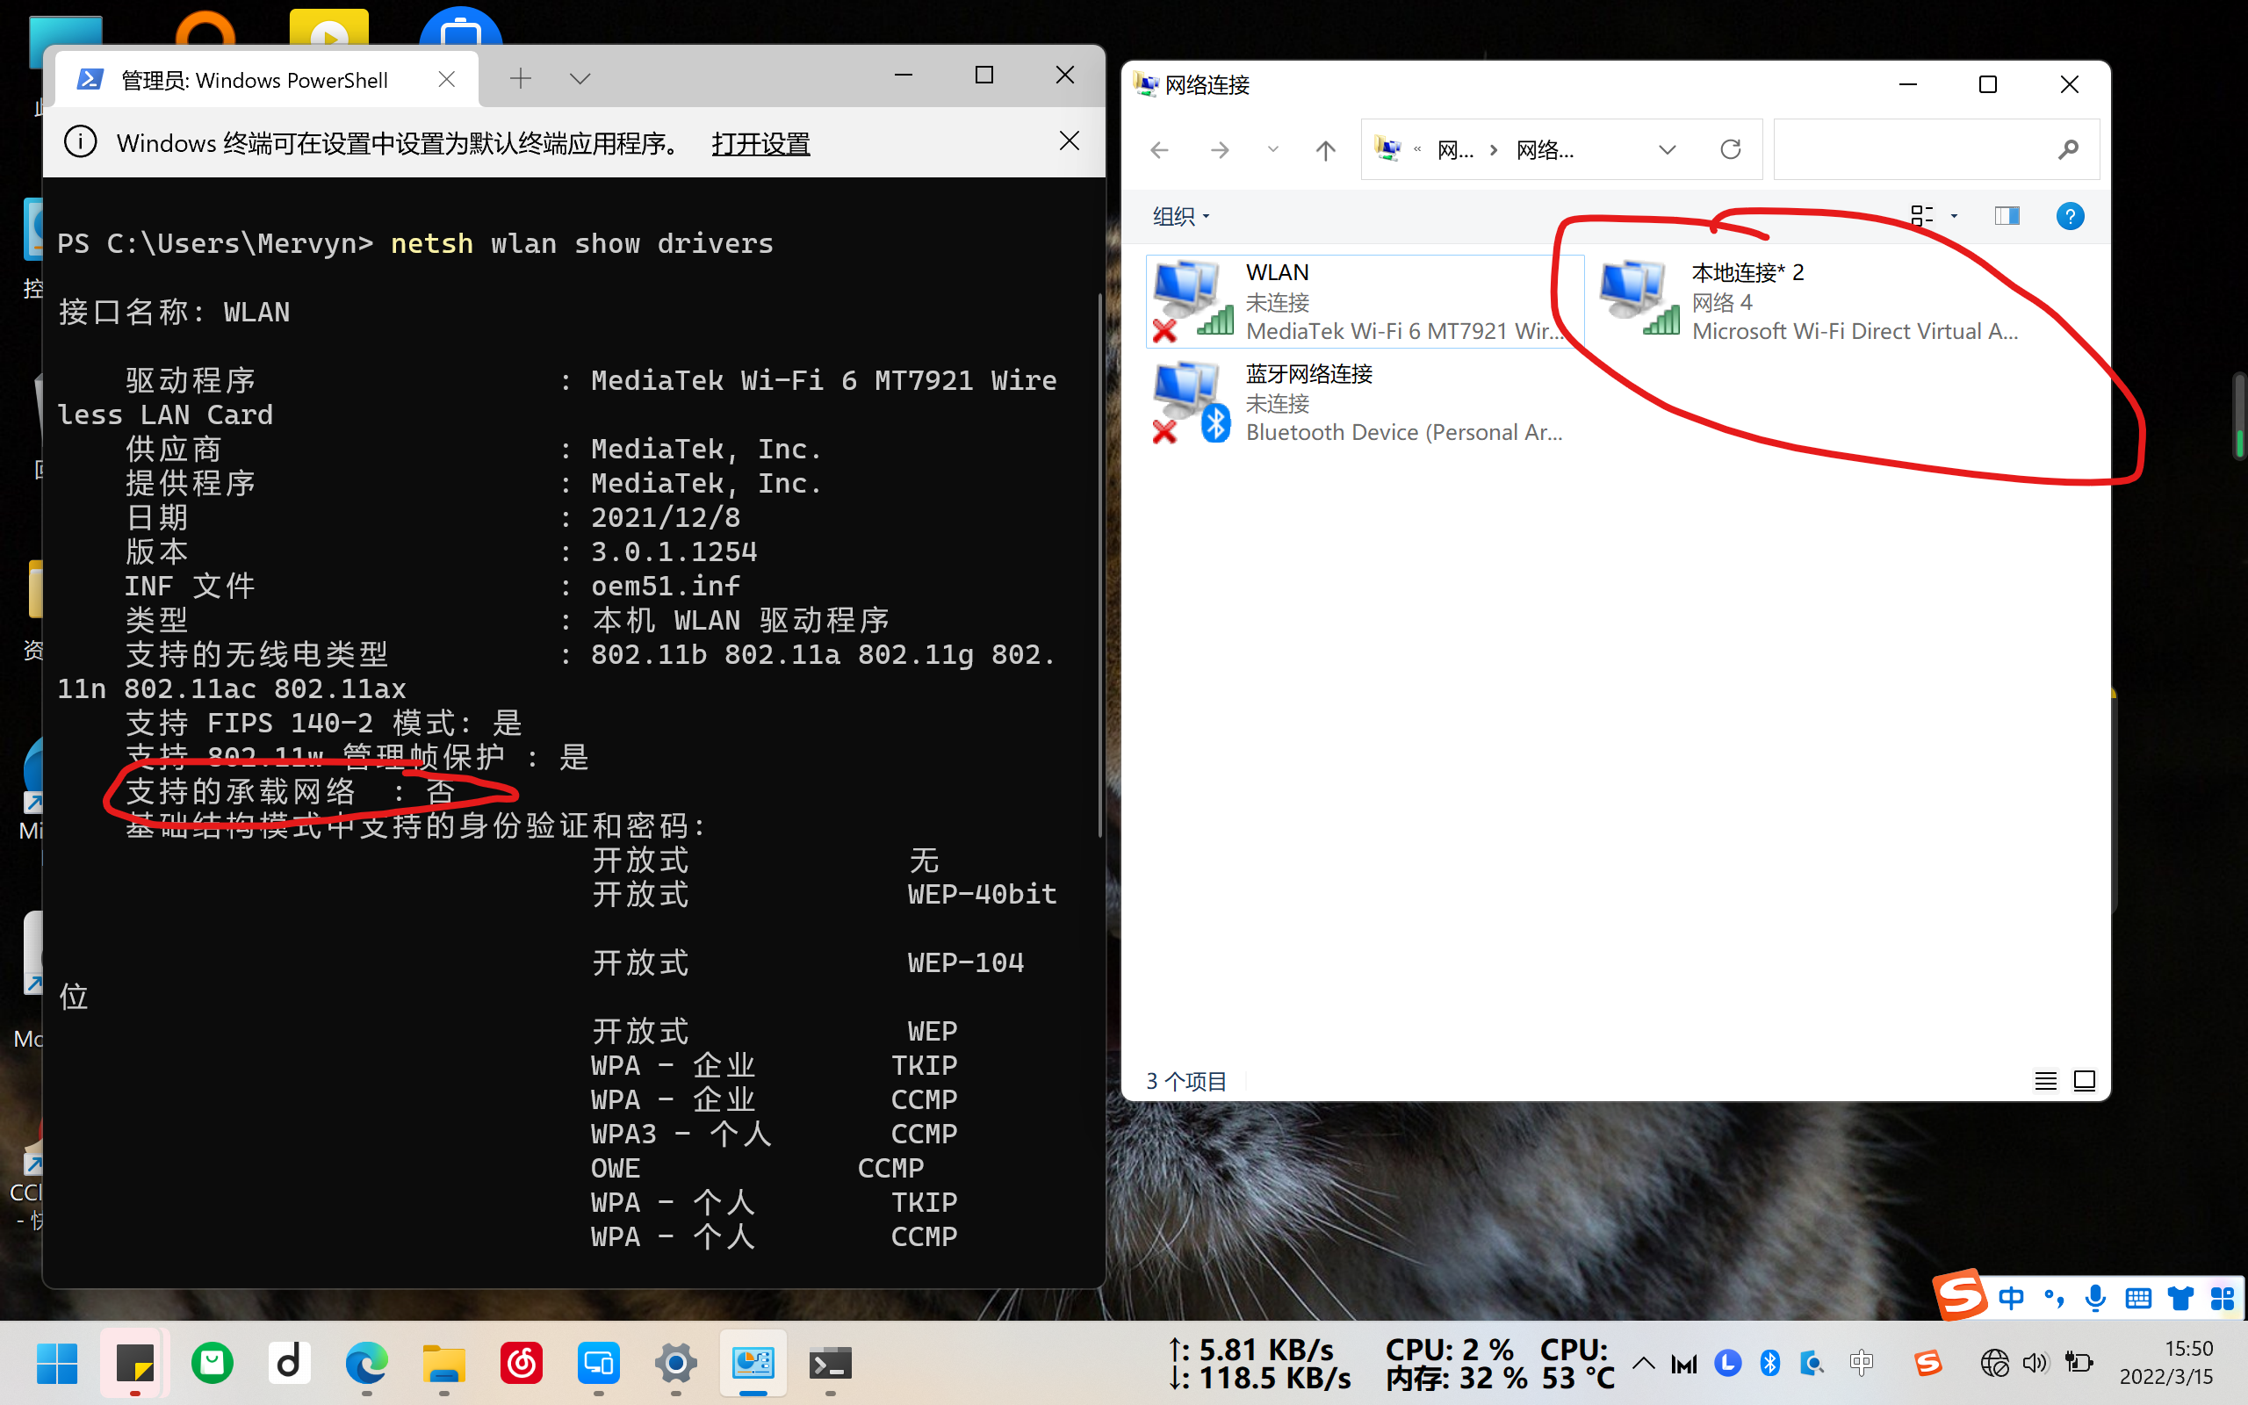The height and width of the screenshot is (1405, 2248).
Task: Click the 打开设置 link
Action: point(760,144)
